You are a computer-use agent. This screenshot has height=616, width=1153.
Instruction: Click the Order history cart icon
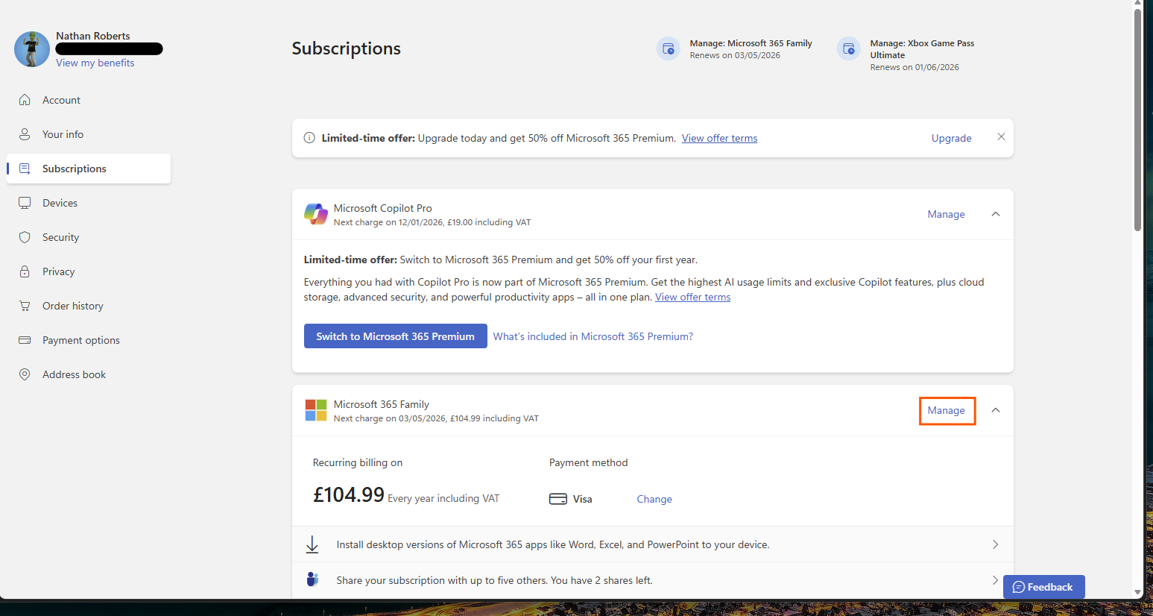coord(25,306)
